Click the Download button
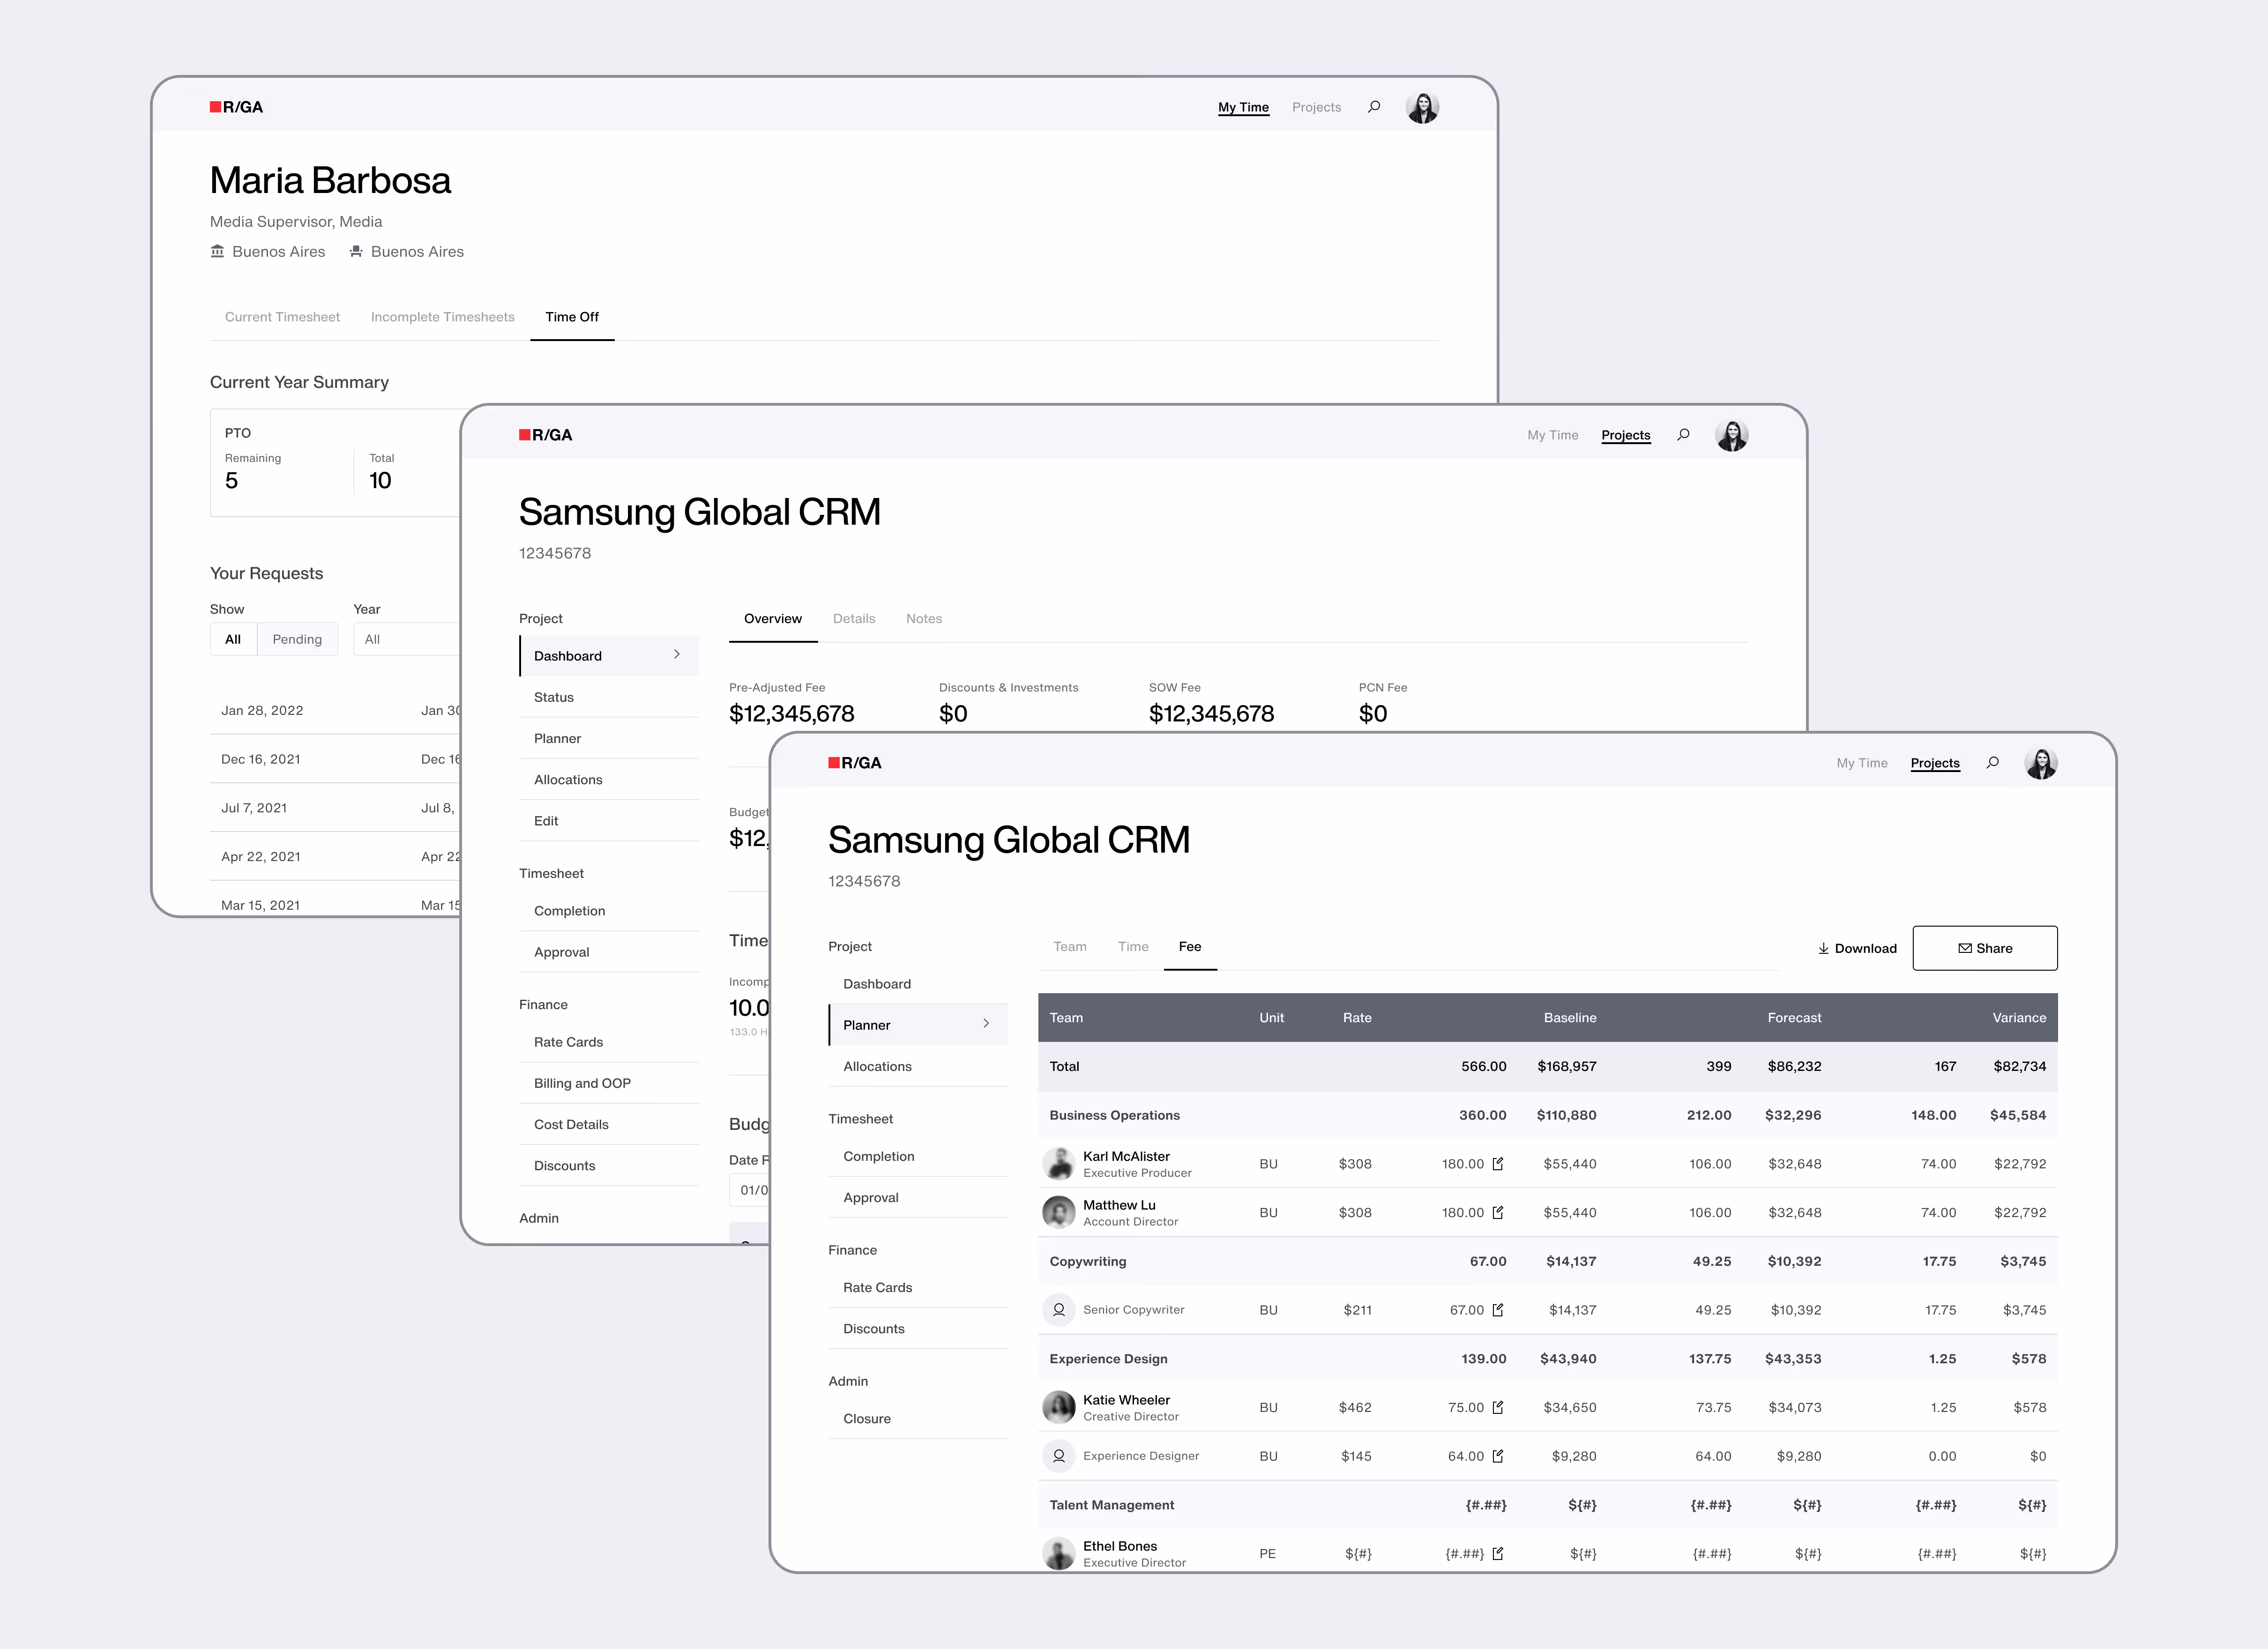The height and width of the screenshot is (1649, 2268). 1856,948
